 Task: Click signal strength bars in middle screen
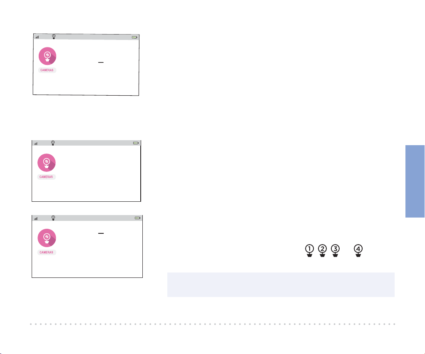(36, 144)
